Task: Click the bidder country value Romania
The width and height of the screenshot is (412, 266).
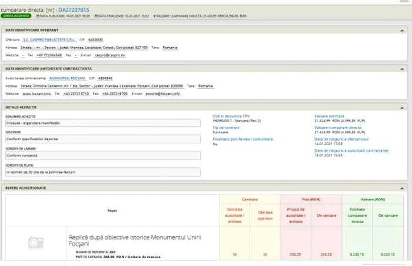Action: tap(170, 48)
